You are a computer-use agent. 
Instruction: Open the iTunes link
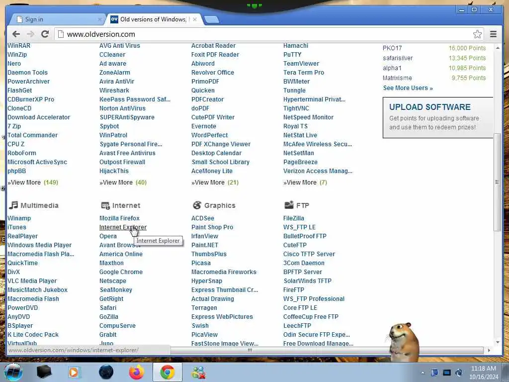tap(17, 227)
